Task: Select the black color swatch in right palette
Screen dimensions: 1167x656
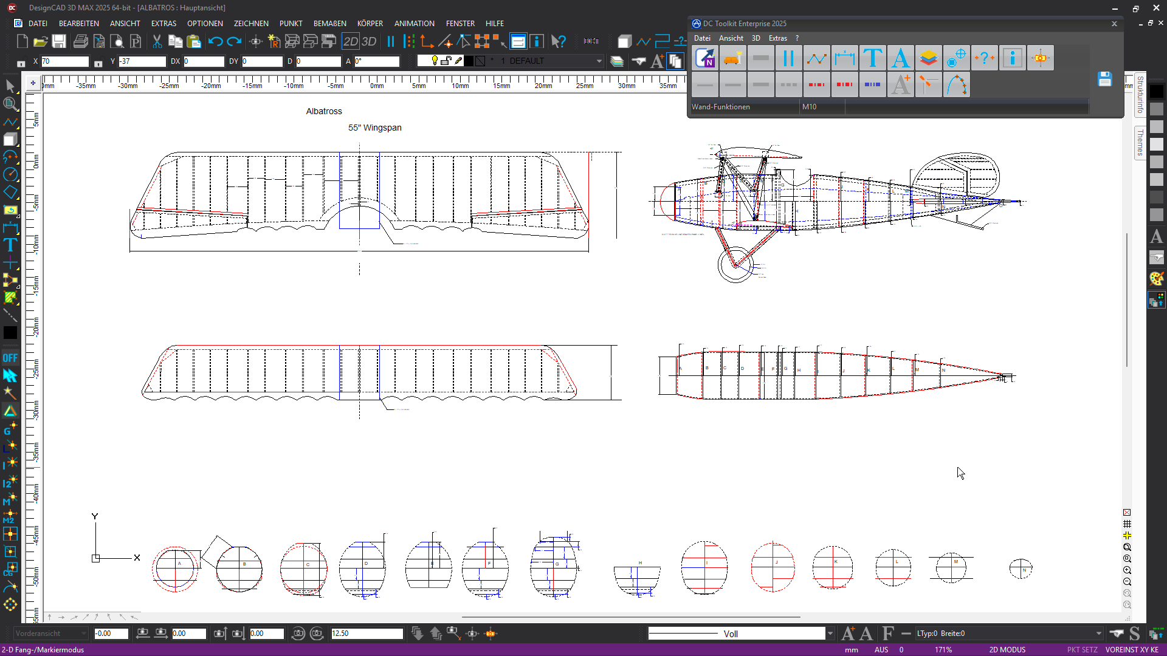Action: pyautogui.click(x=1156, y=91)
